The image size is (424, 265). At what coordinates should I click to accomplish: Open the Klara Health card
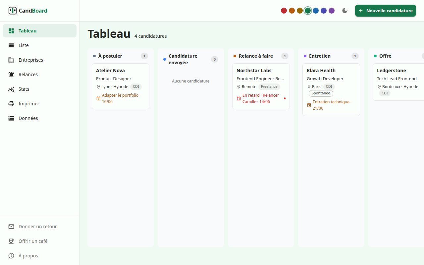(331, 89)
